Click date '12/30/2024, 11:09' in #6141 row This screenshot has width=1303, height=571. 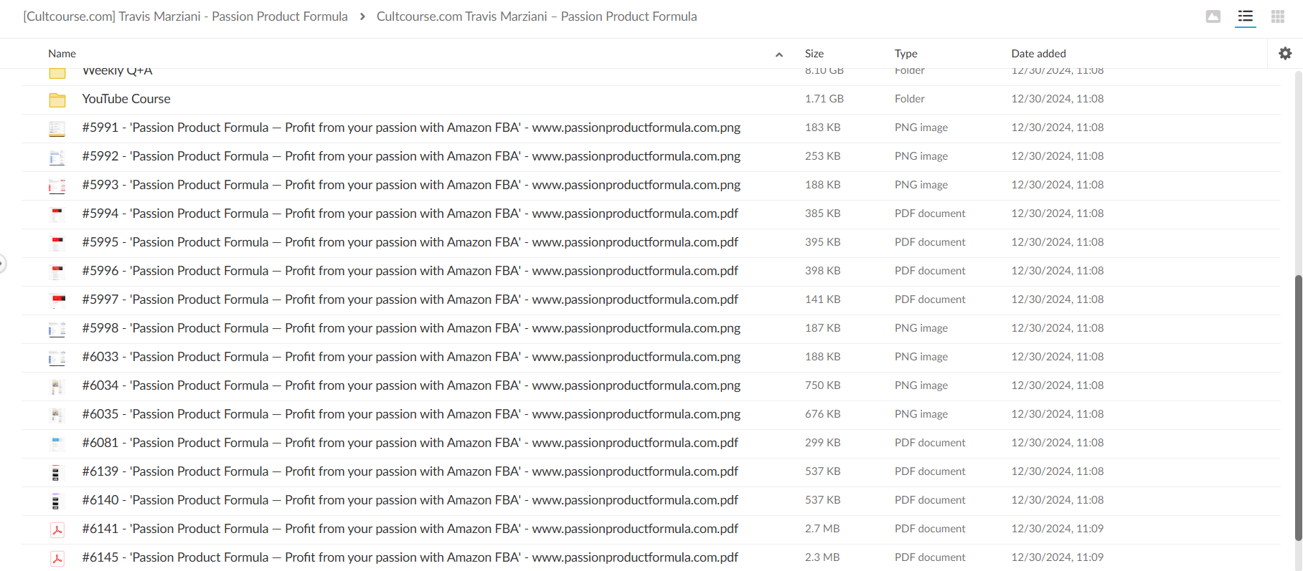point(1058,529)
